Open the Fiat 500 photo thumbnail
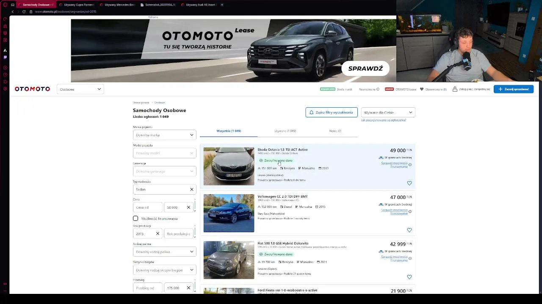The width and height of the screenshot is (542, 304). pyautogui.click(x=229, y=260)
